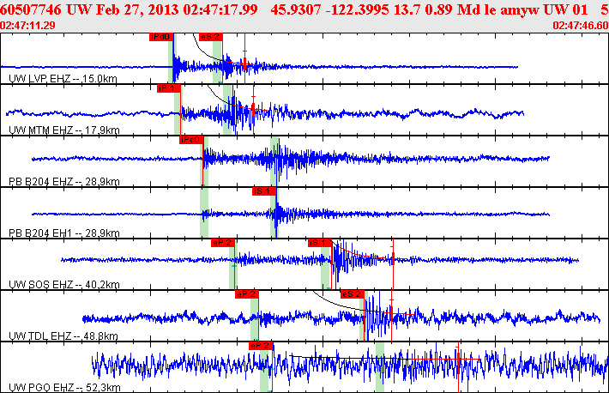Image resolution: width=609 pixels, height=393 pixels.
Task: Click the P pick flag on LVP trace
Action: [x=160, y=37]
